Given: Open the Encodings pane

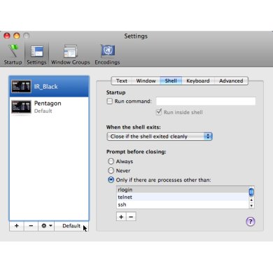Looking at the screenshot, I should tap(107, 55).
